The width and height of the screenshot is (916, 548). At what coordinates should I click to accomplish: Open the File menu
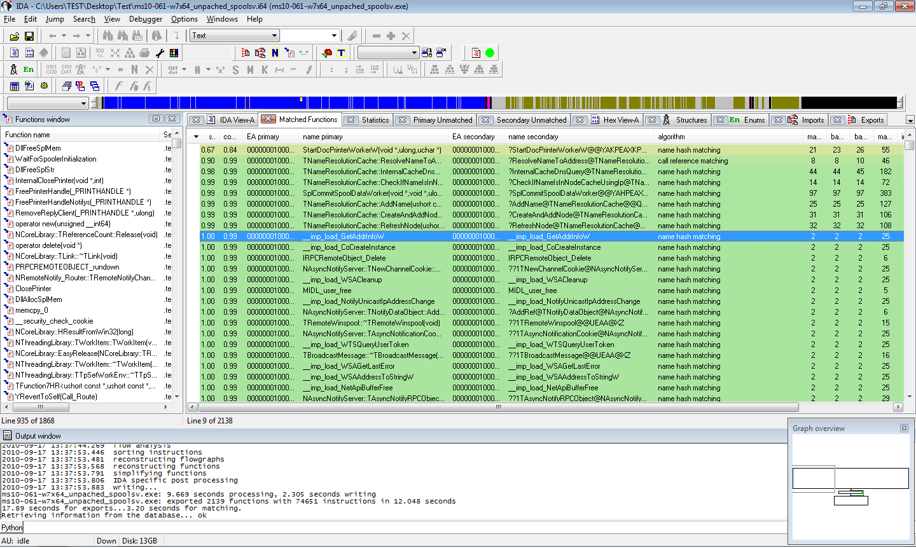point(10,19)
